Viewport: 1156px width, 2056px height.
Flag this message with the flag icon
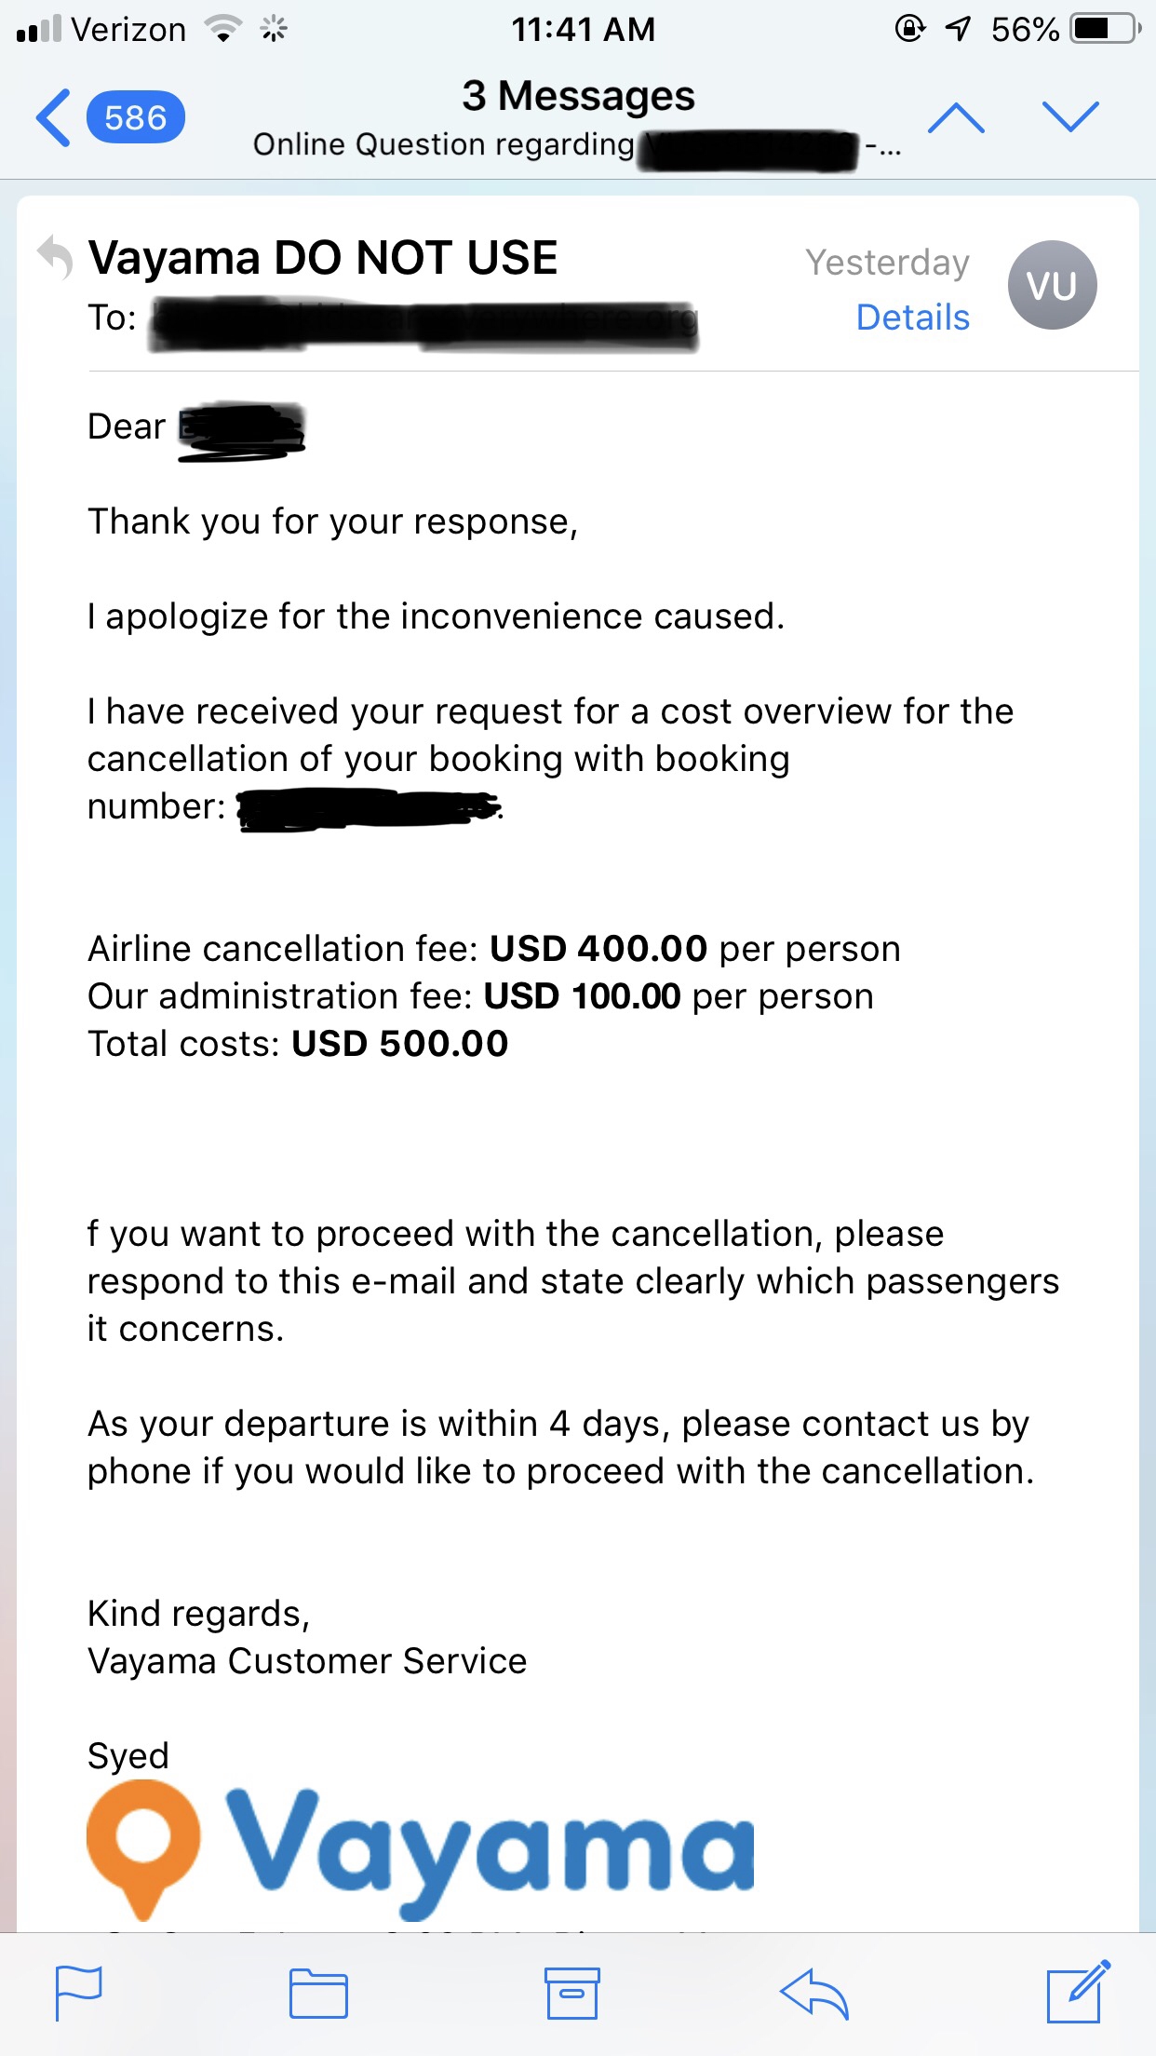coord(78,1993)
